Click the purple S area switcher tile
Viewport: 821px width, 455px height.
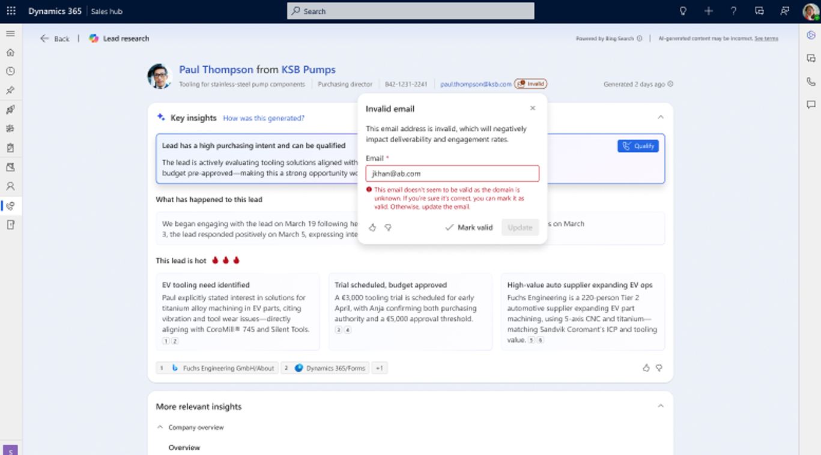[10, 451]
